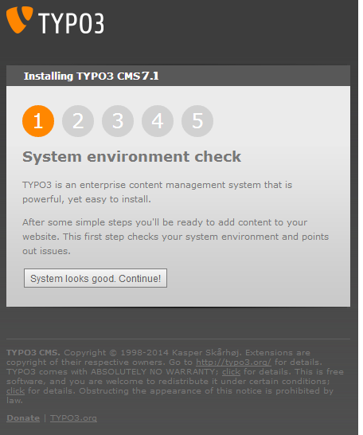Viewport: 363px width, 435px height.
Task: Click the paragraph starting 'After some simple steps'
Action: [x=175, y=237]
